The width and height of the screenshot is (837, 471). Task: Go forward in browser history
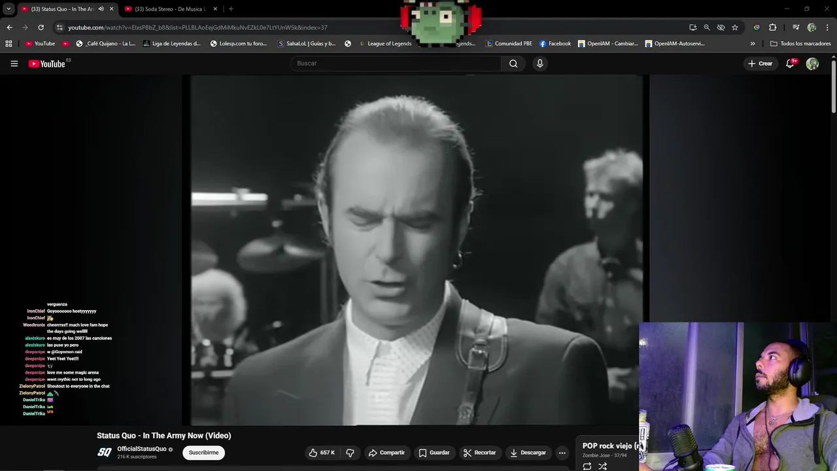click(25, 27)
